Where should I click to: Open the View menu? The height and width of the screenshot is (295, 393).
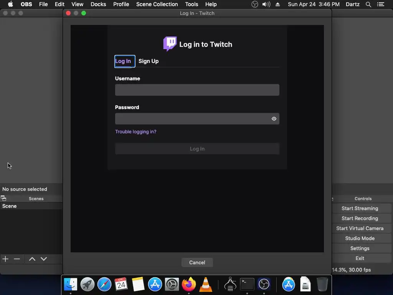tap(77, 4)
